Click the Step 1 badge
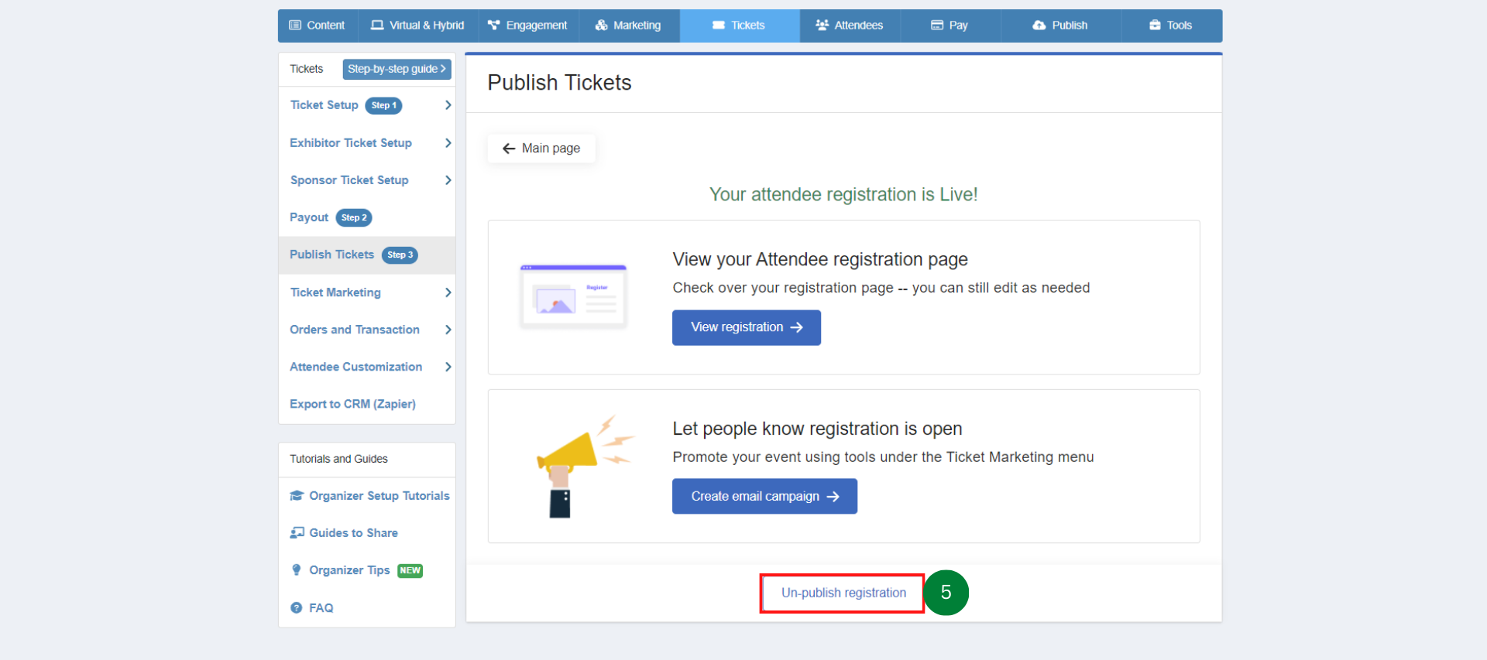Screen dimensions: 1487x660 click(x=383, y=105)
